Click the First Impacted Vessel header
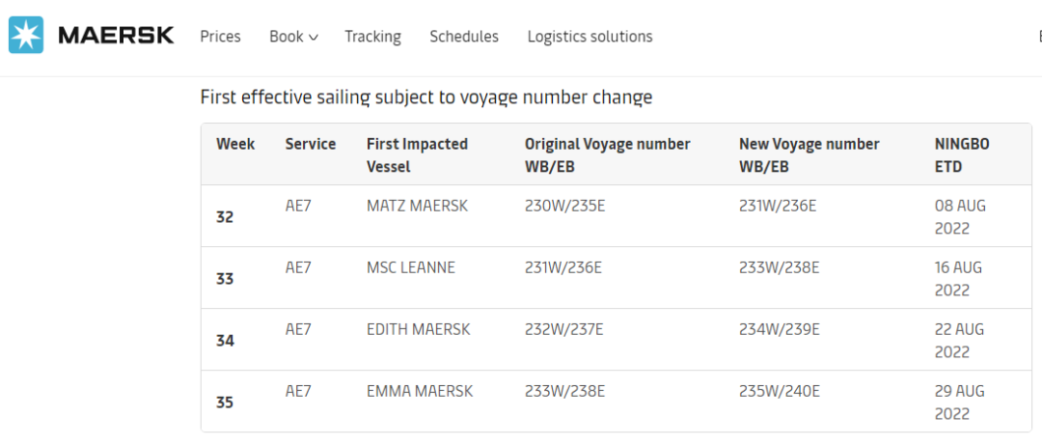The height and width of the screenshot is (445, 1042). (417, 154)
